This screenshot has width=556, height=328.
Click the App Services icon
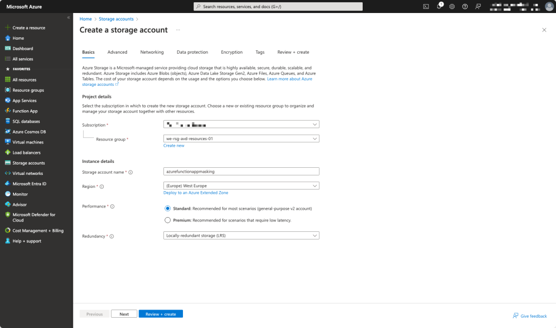8,100
